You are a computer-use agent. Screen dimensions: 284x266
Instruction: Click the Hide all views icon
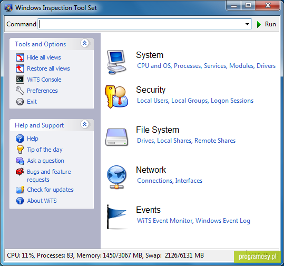(19, 57)
